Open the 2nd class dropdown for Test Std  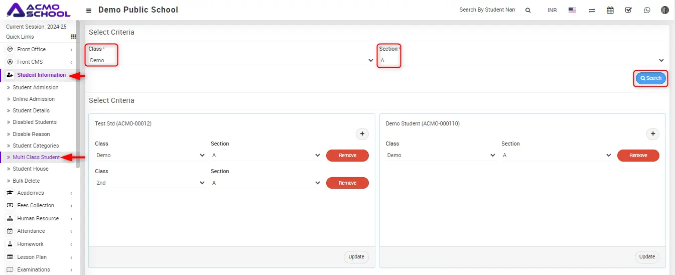tap(150, 183)
